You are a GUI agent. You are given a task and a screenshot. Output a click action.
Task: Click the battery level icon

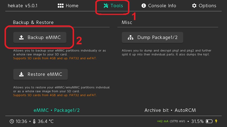pos(209,121)
